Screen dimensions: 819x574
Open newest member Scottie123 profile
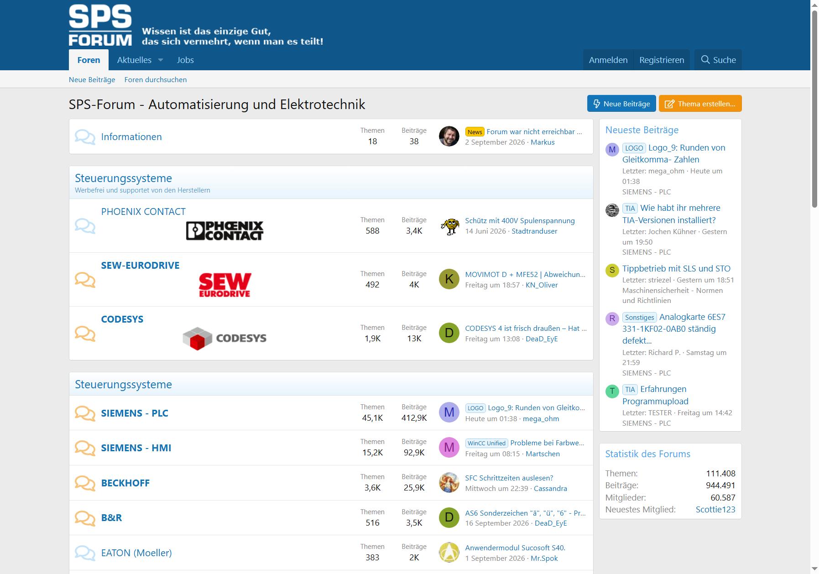tap(715, 509)
